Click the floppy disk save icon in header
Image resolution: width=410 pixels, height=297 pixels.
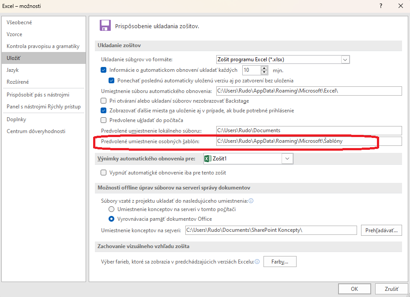(x=105, y=26)
